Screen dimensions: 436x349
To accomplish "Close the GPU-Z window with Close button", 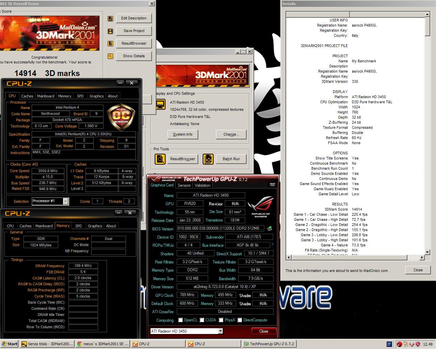I will pyautogui.click(x=264, y=331).
